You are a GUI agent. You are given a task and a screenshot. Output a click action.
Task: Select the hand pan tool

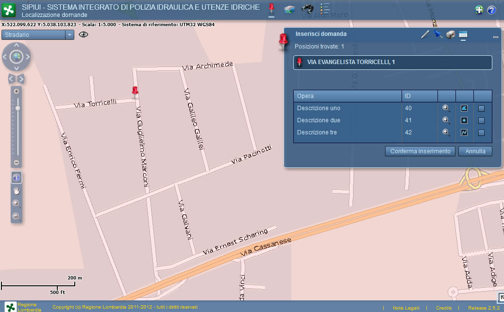click(17, 191)
